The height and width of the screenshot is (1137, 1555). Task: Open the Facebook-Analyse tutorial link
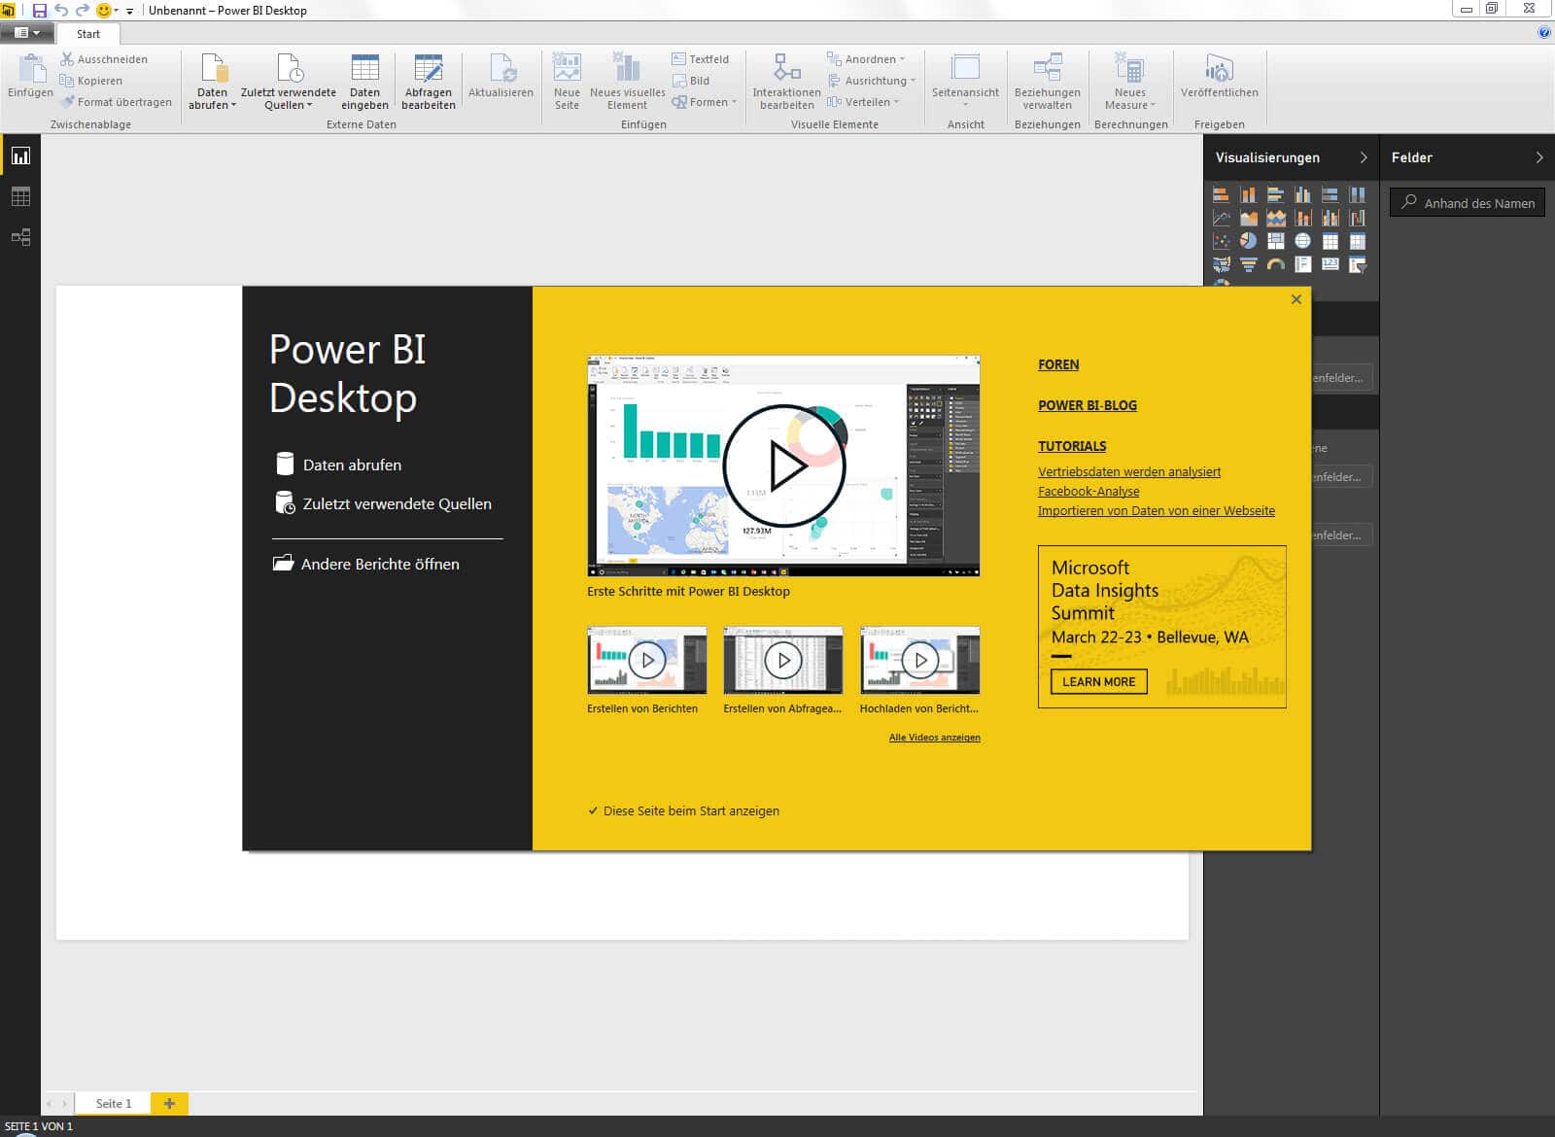point(1088,491)
